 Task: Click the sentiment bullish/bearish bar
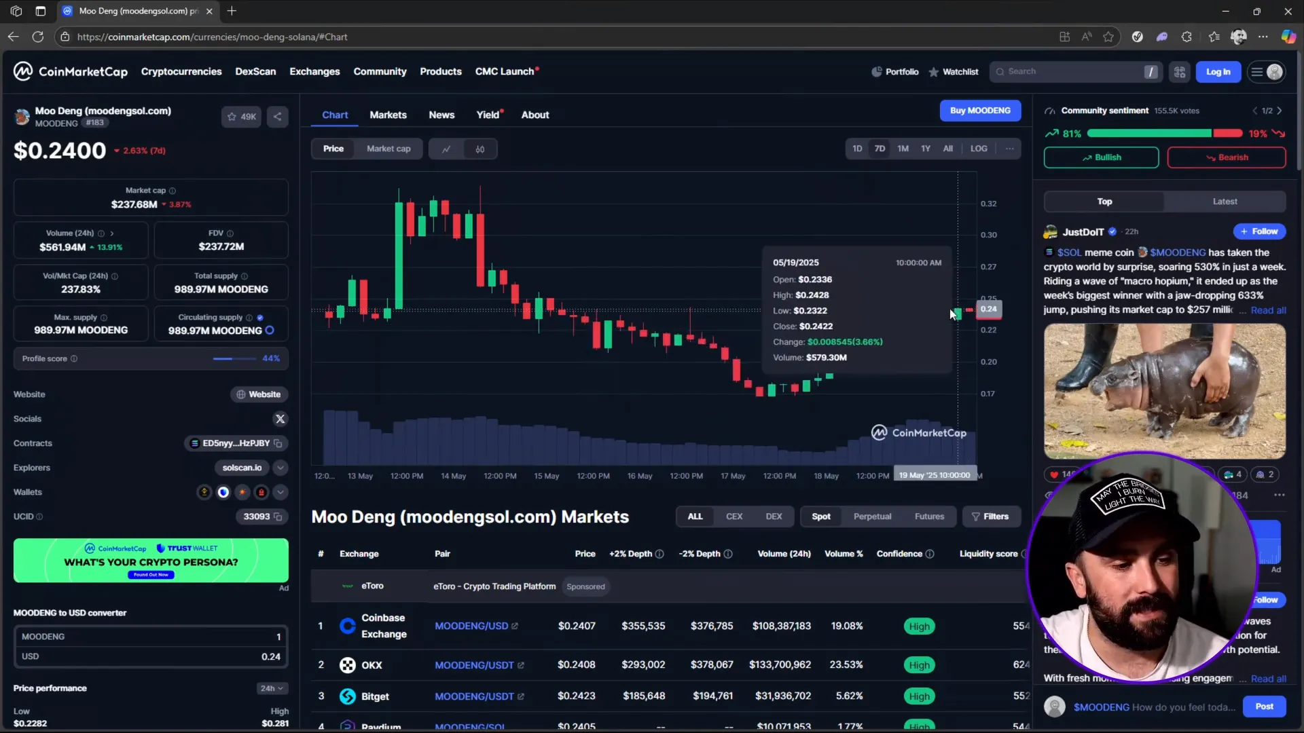tap(1165, 134)
